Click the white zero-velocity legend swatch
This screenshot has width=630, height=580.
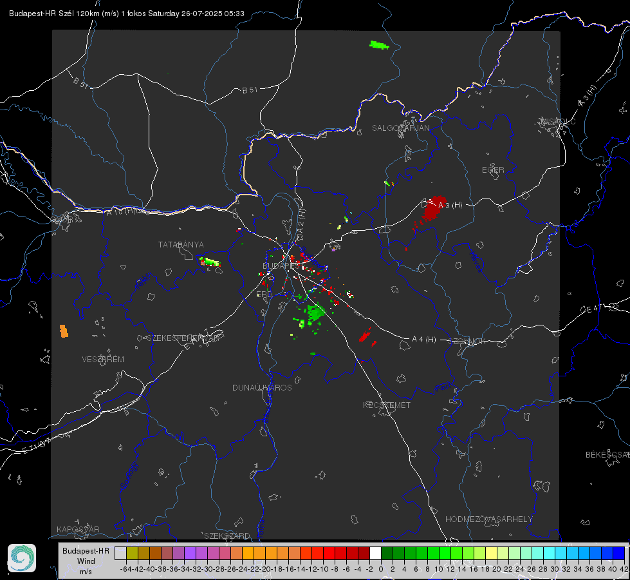(x=375, y=553)
